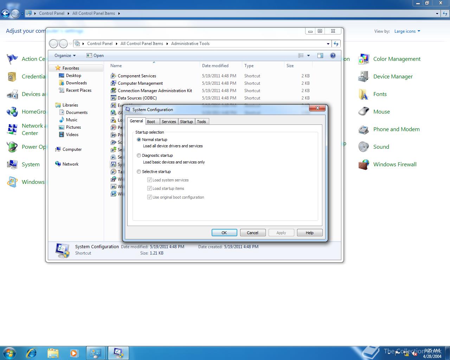The height and width of the screenshot is (360, 450).
Task: Select the General tab
Action: coord(136,121)
